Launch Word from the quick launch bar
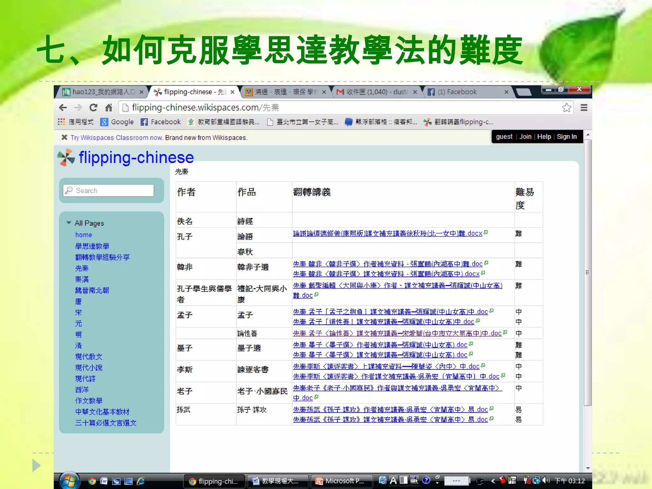652x489 pixels. pyautogui.click(x=104, y=481)
